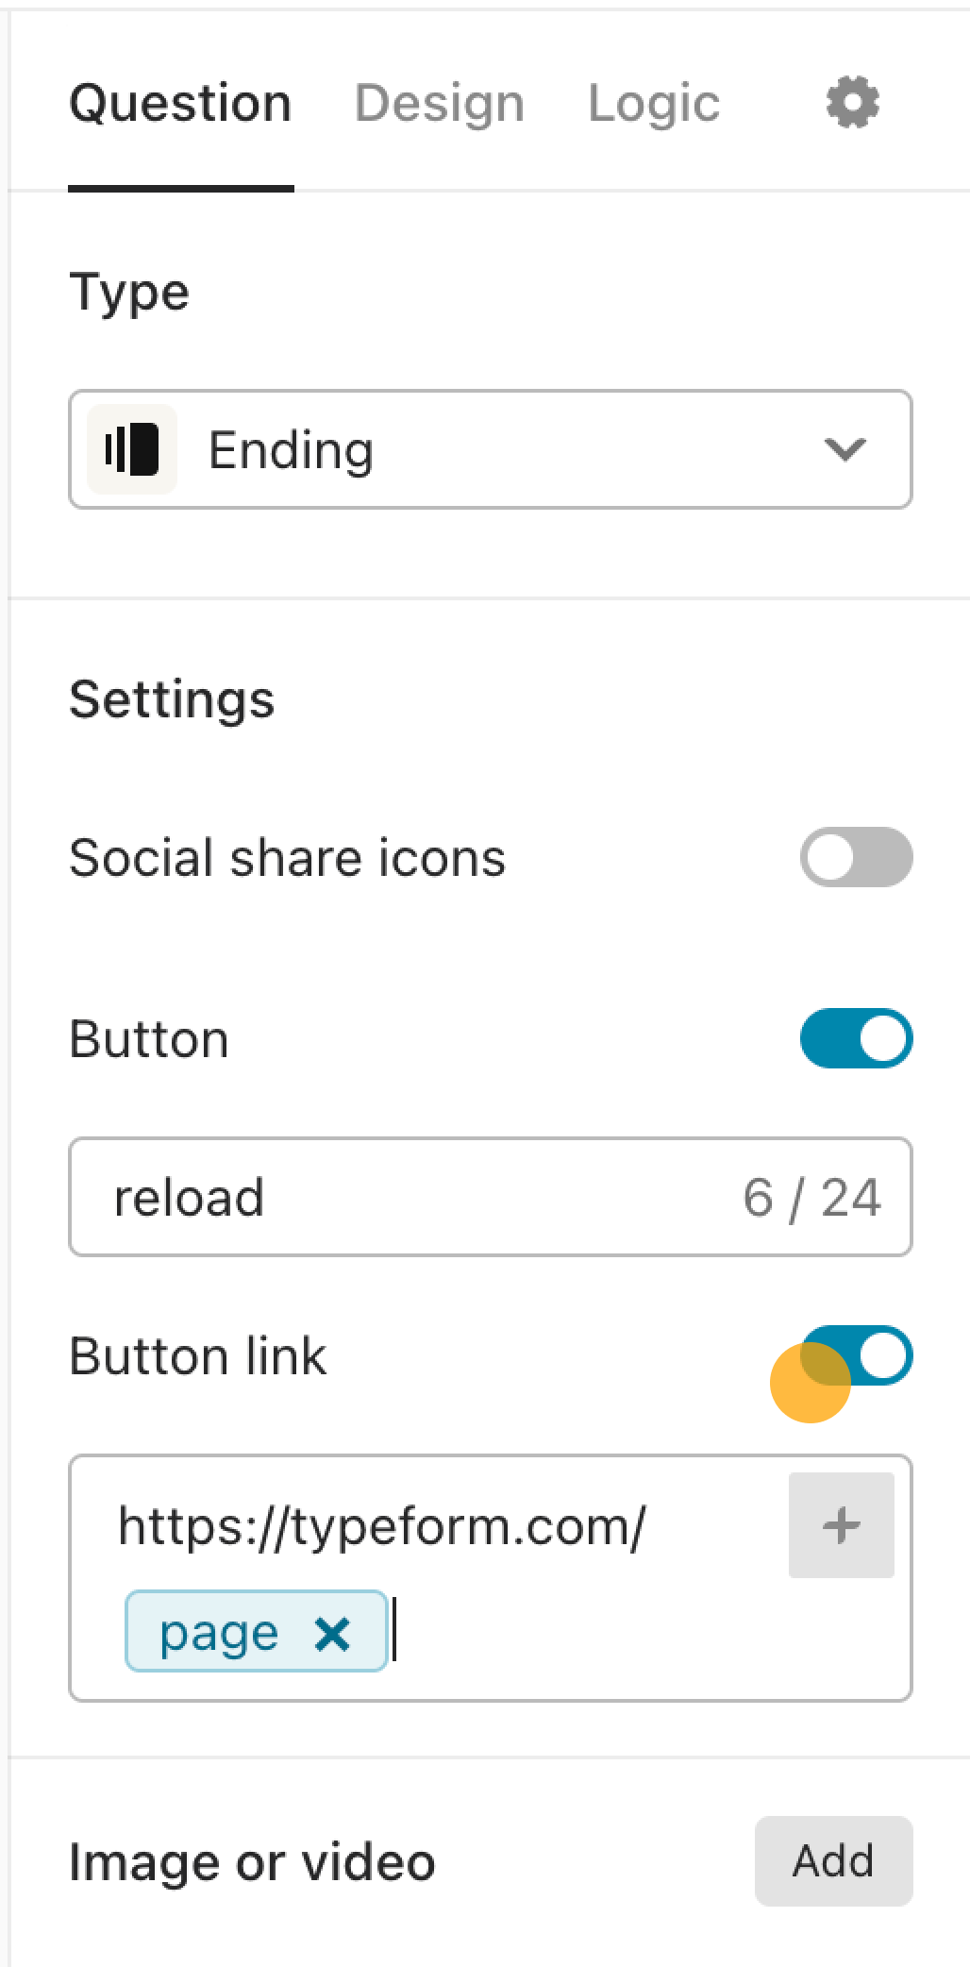This screenshot has width=970, height=1967.
Task: Click the reload button text field
Action: coord(491,1197)
